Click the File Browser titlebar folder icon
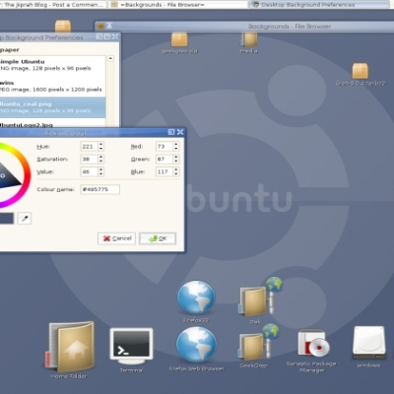 click(101, 26)
